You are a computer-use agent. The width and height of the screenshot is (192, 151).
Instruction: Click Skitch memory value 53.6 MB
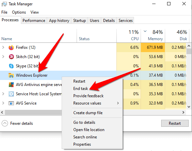[x=156, y=57]
